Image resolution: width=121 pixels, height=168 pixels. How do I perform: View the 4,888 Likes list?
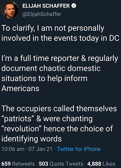(101, 164)
